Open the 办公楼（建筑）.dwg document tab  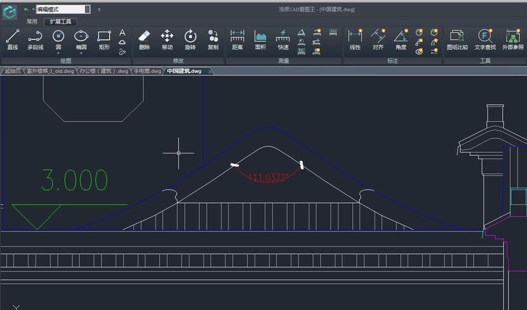coord(103,71)
